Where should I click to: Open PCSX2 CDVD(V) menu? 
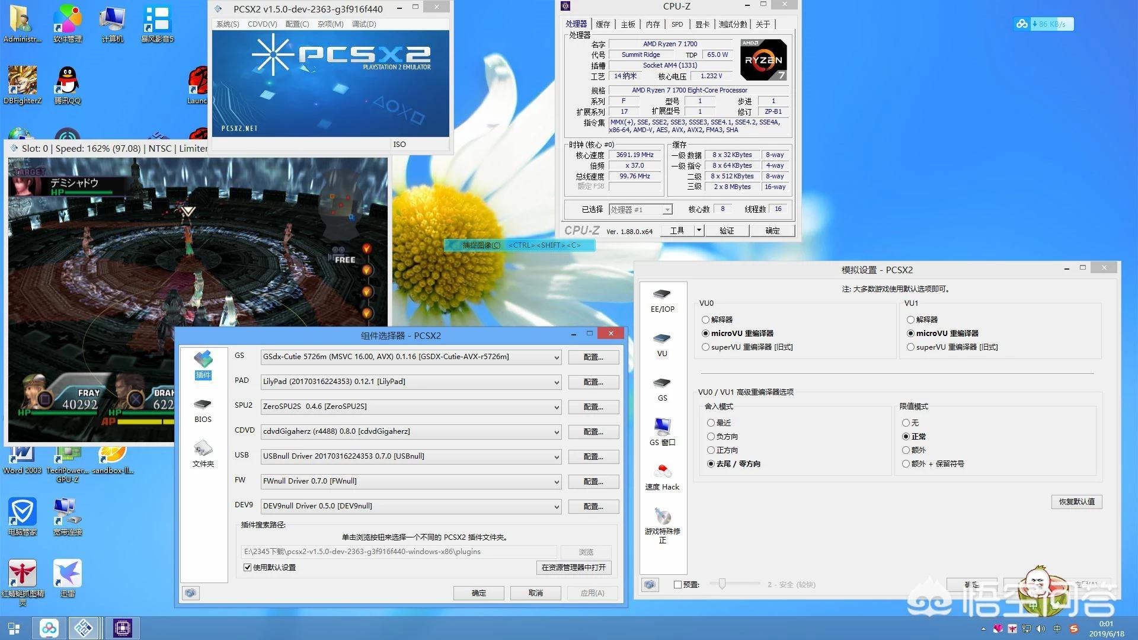262,24
